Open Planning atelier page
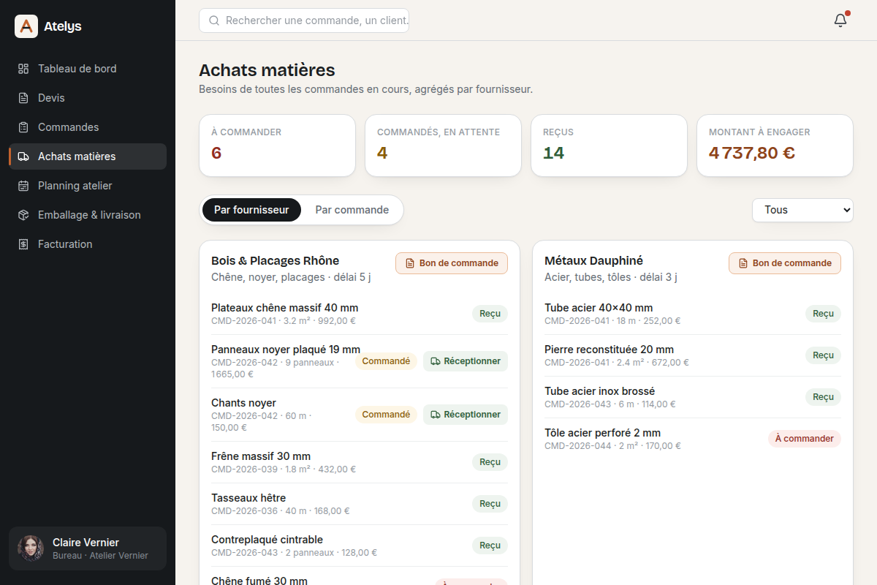Viewport: 877px width, 585px height. click(x=88, y=186)
